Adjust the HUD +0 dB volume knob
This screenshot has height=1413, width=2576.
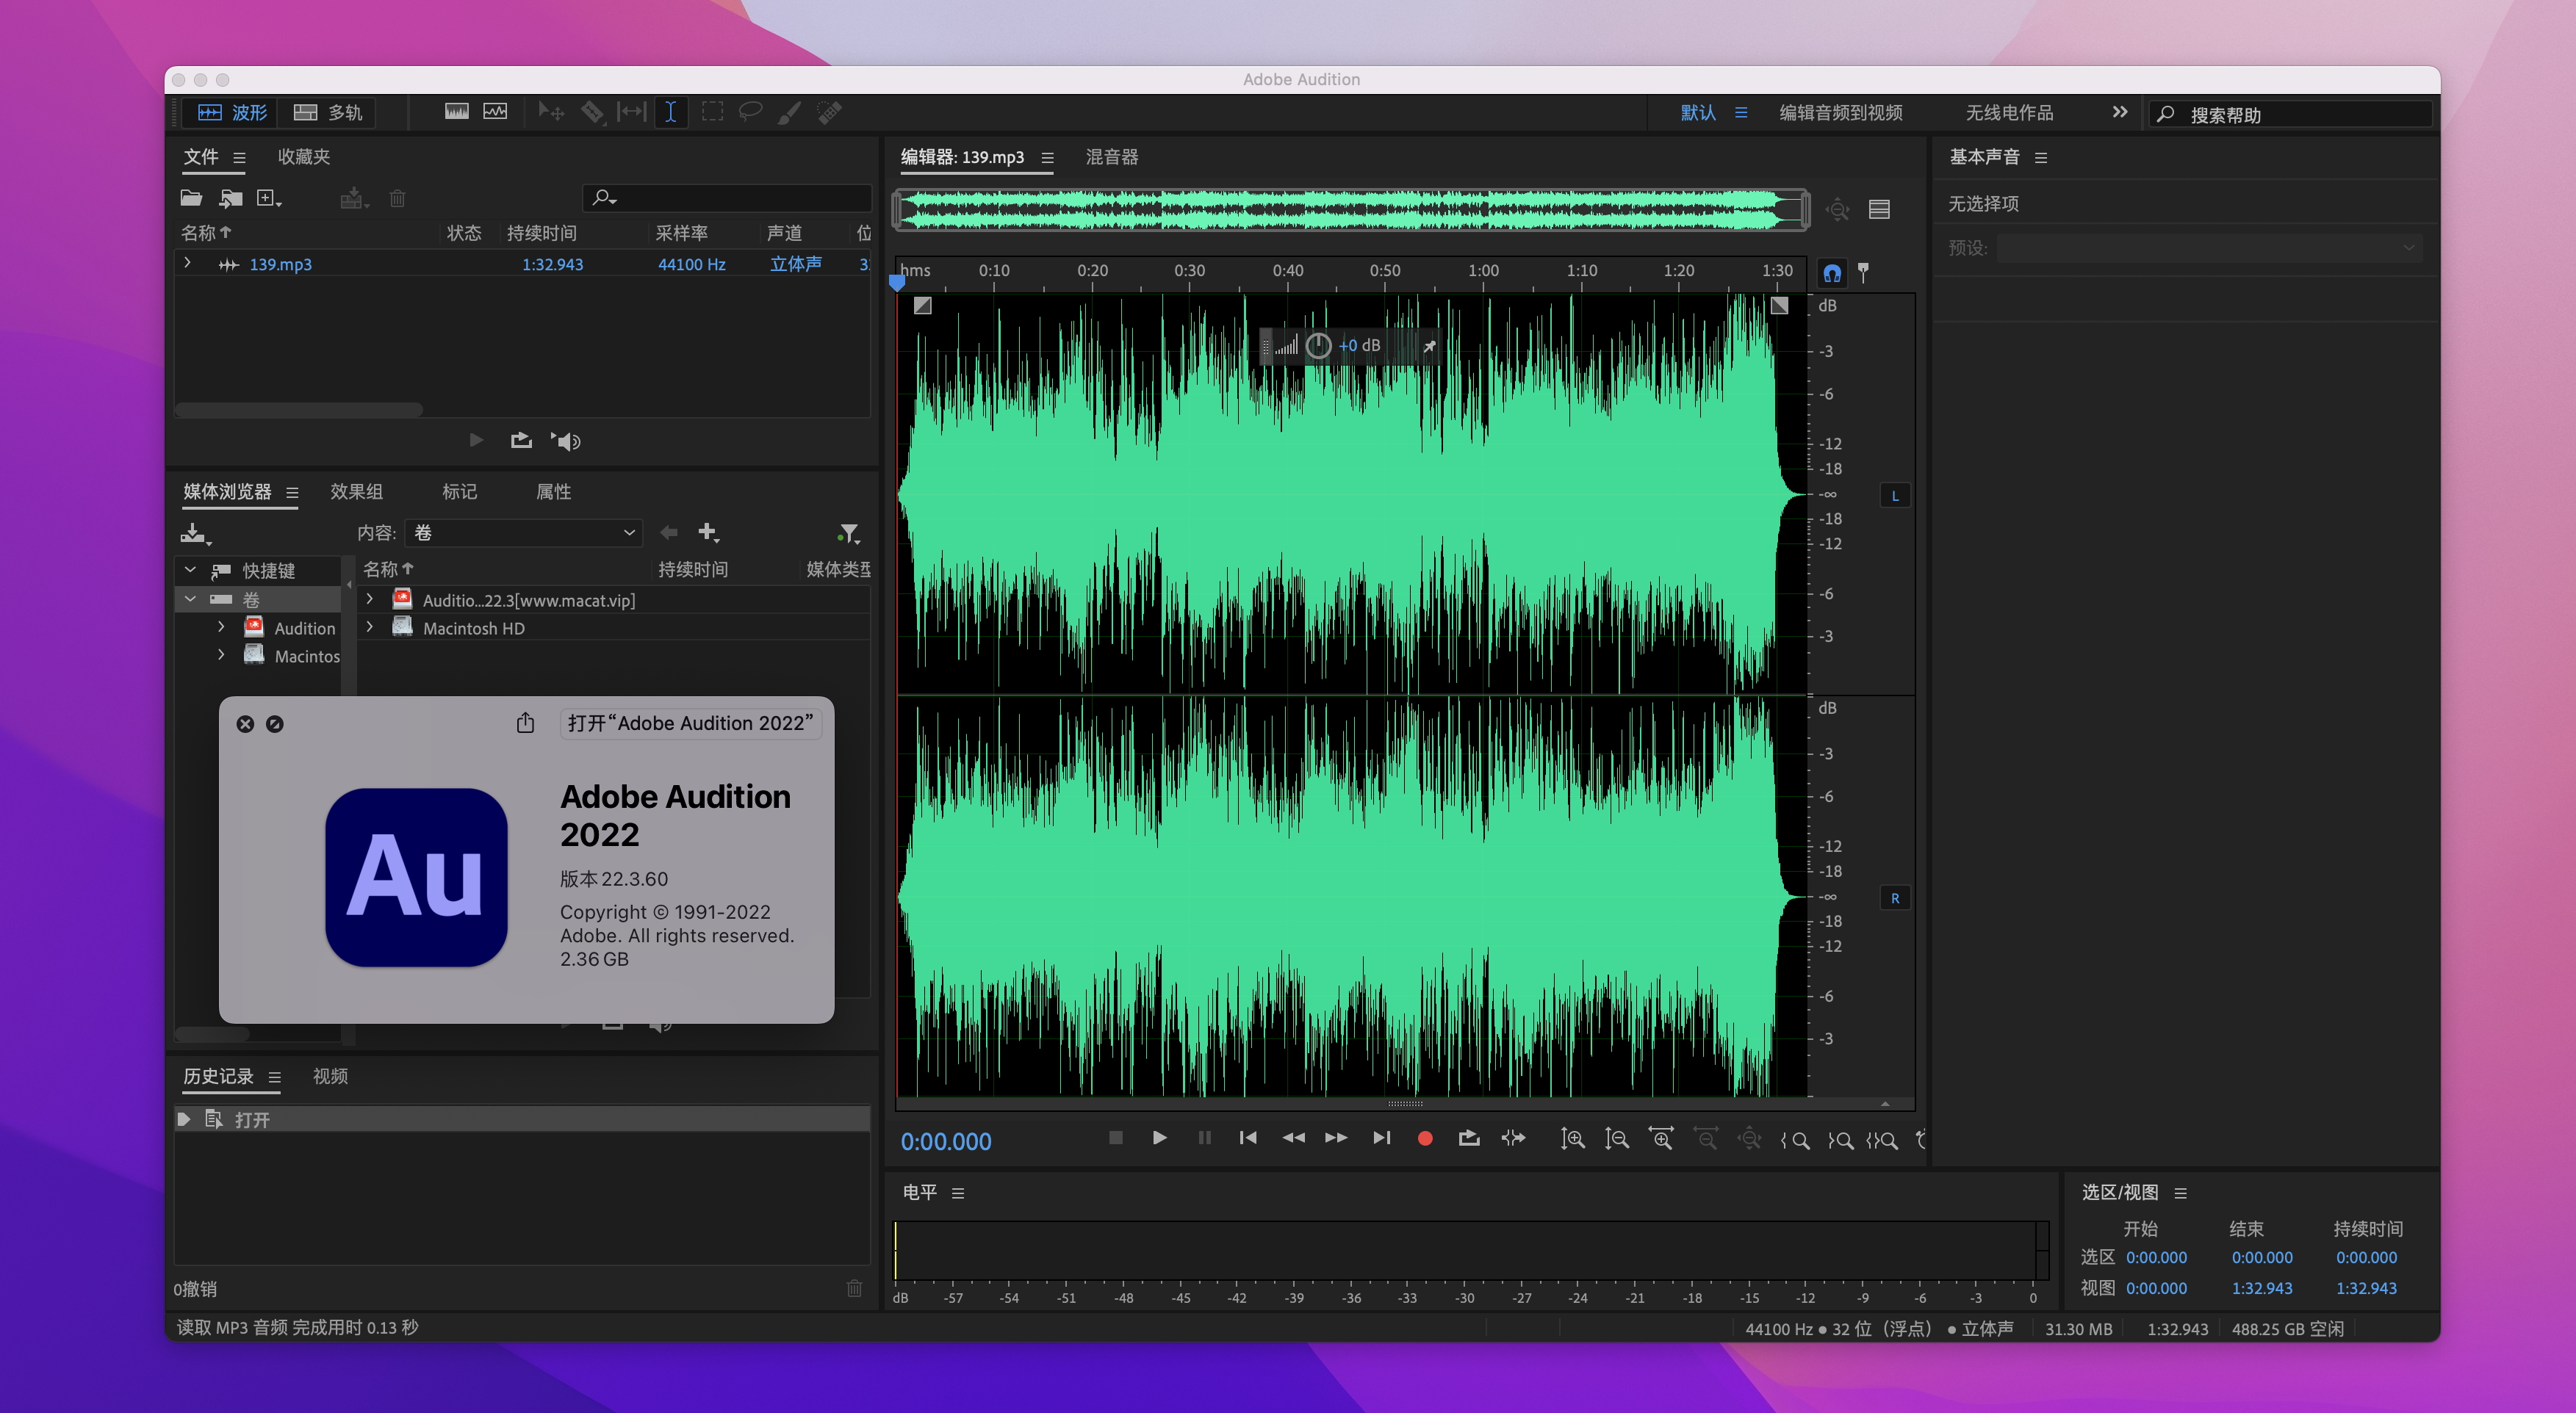(x=1319, y=346)
